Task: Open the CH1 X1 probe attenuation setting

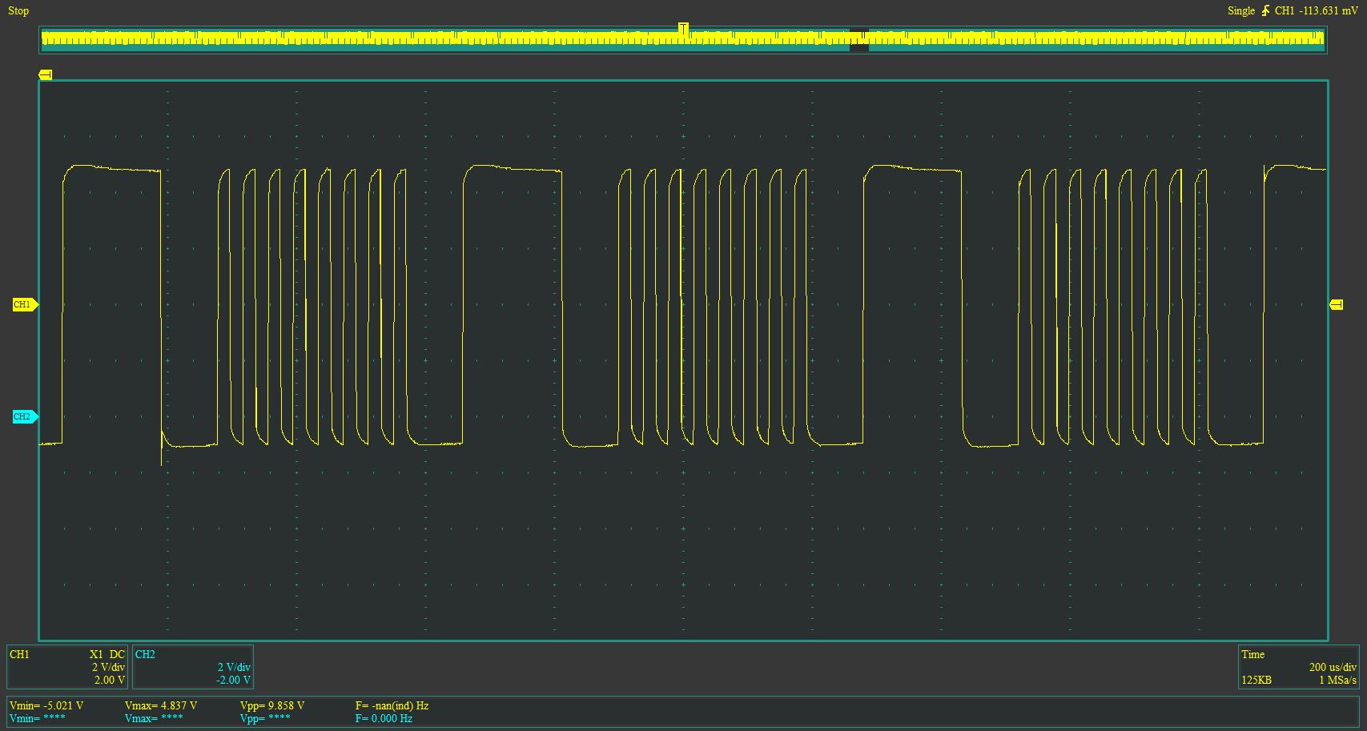Action: (x=97, y=654)
